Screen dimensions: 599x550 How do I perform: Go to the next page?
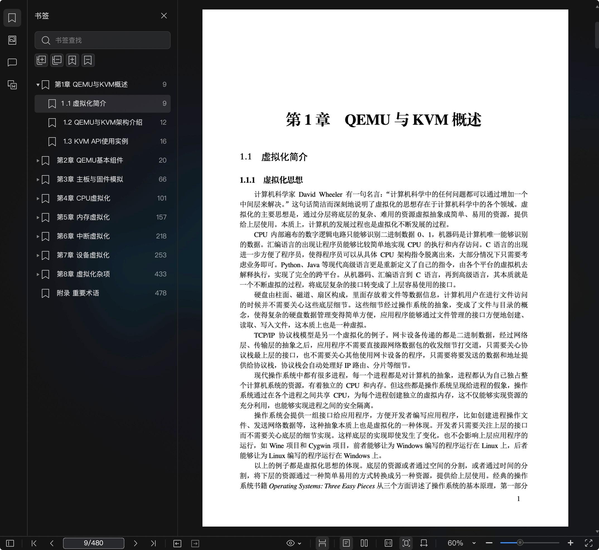pyautogui.click(x=136, y=543)
